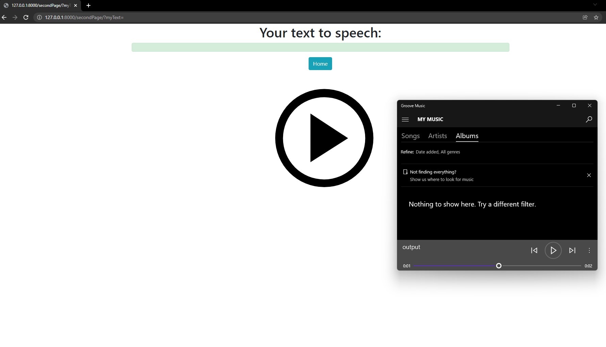The image size is (606, 347).
Task: Click 'Show us where to look for music'
Action: [x=441, y=179]
